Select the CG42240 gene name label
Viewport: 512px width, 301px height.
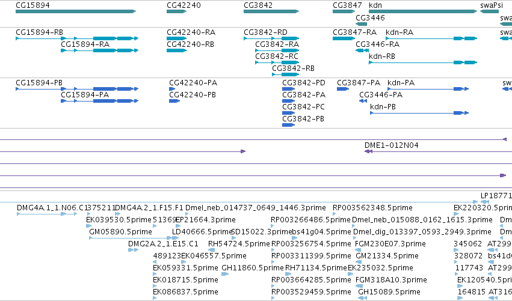(x=184, y=5)
